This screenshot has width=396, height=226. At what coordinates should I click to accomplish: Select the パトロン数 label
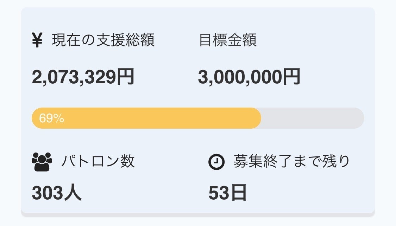pos(98,162)
